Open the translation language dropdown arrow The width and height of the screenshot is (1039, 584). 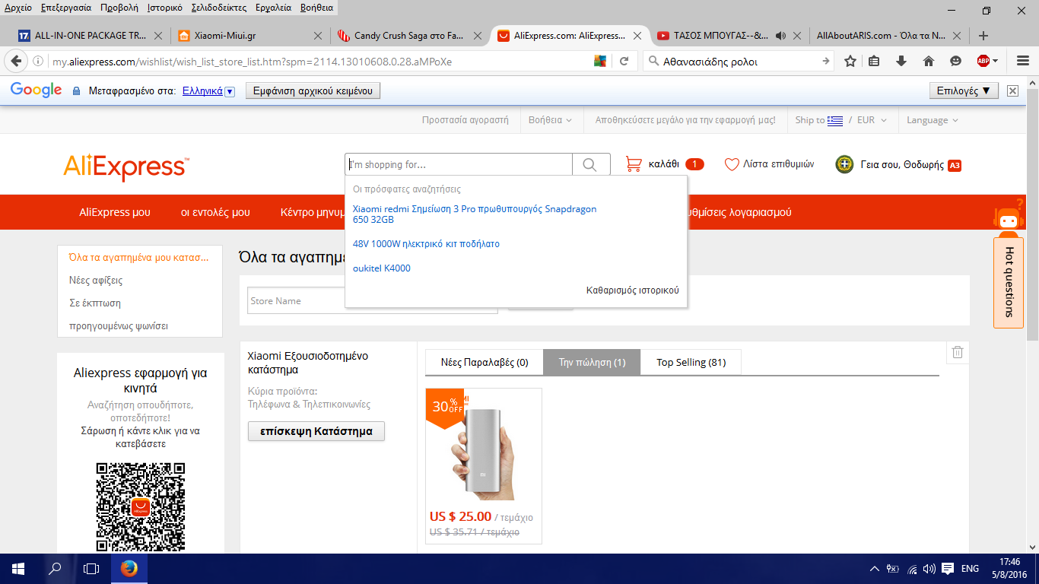click(x=230, y=91)
